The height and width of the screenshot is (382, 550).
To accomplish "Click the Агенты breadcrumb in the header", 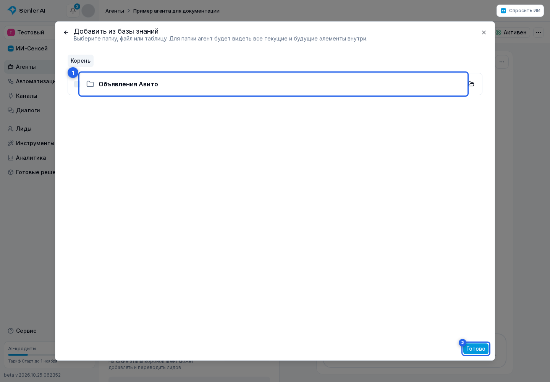I will [x=115, y=11].
